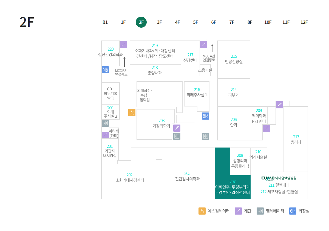Select the CD·의무기록 발급 room

click(110, 94)
